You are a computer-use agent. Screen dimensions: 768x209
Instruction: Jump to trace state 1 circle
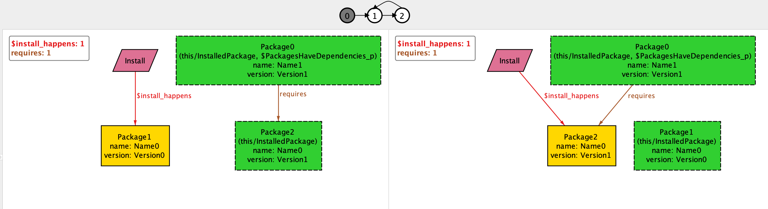point(375,16)
